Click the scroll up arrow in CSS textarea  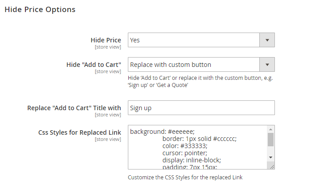(270, 129)
